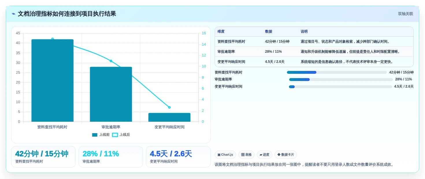The height and width of the screenshot is (179, 425).
Task: Select the 表格 tag chip
Action: pos(246,155)
